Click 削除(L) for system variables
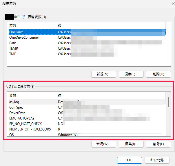Screen dimensions: 175x166 [158, 144]
